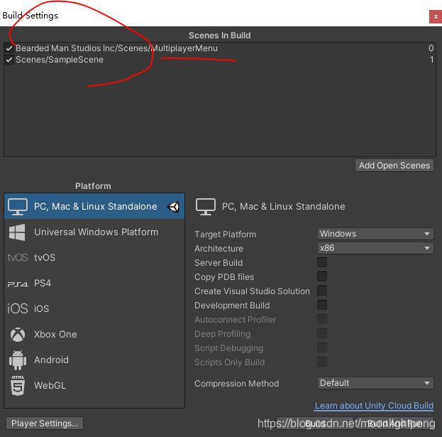The height and width of the screenshot is (437, 442).
Task: Select the MultiplayerMenu scene row text
Action: tap(116, 48)
